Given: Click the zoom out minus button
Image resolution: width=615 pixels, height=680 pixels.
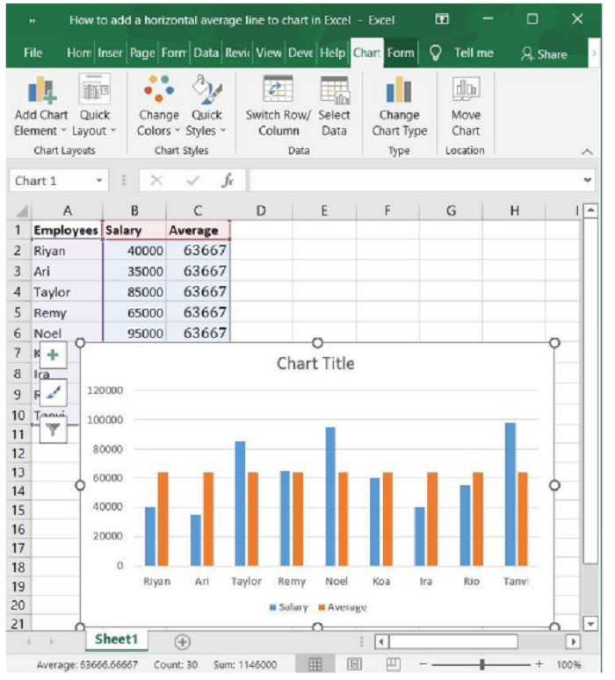Looking at the screenshot, I should click(x=423, y=664).
